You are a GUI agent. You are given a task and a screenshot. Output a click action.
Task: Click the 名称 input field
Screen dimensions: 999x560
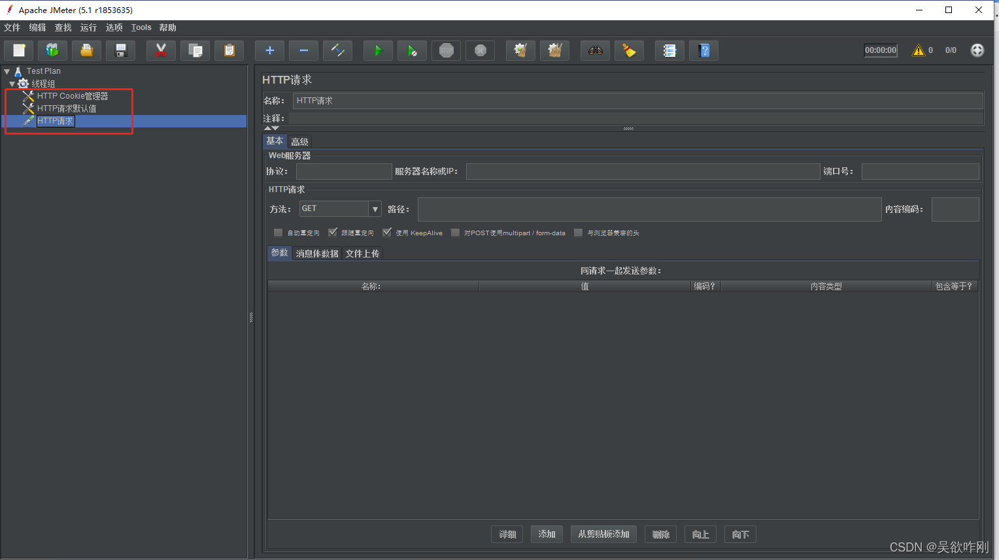(638, 101)
